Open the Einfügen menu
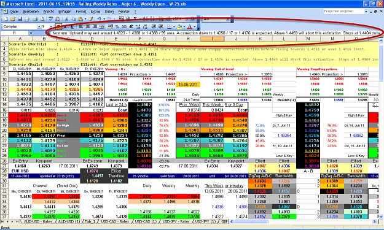 pyautogui.click(x=65, y=12)
